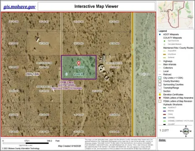The height and width of the screenshot is (151, 195).
Task: Click the City Limits legend box symbol
Action: coord(160,78)
